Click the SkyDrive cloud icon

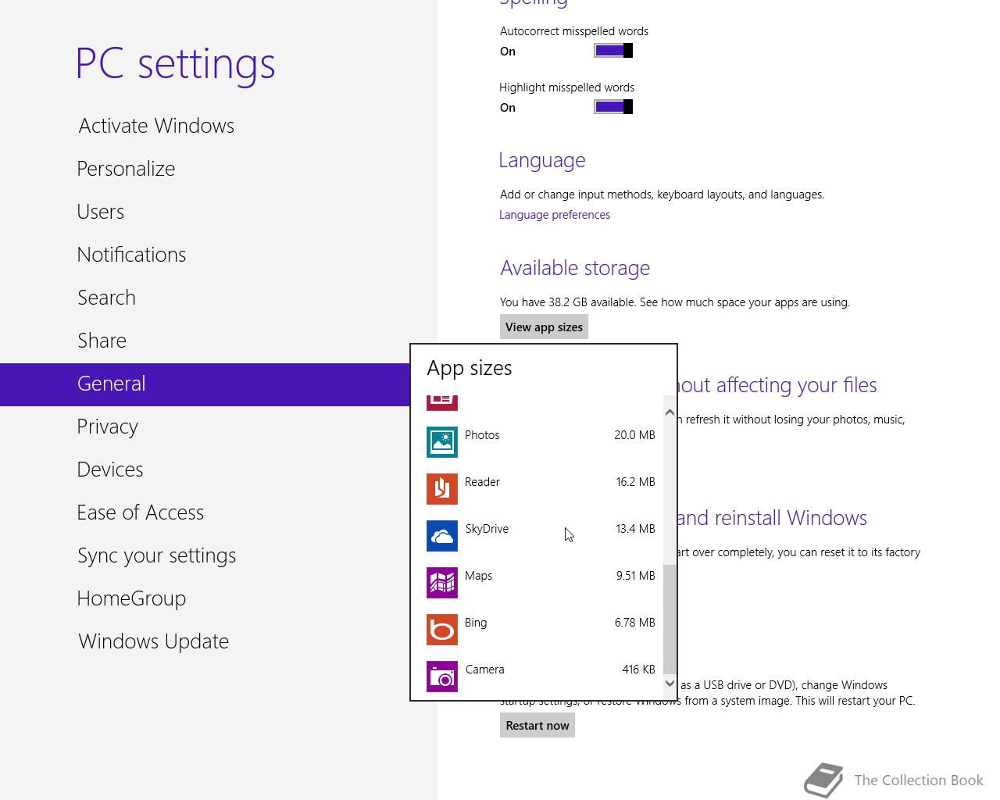[x=442, y=536]
